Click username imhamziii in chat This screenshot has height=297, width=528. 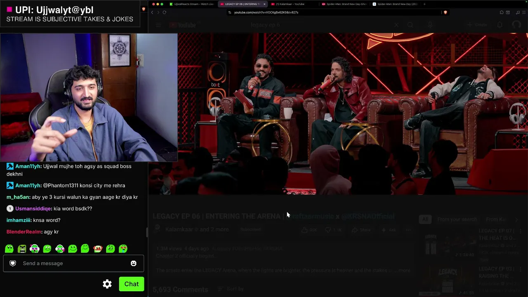point(18,220)
